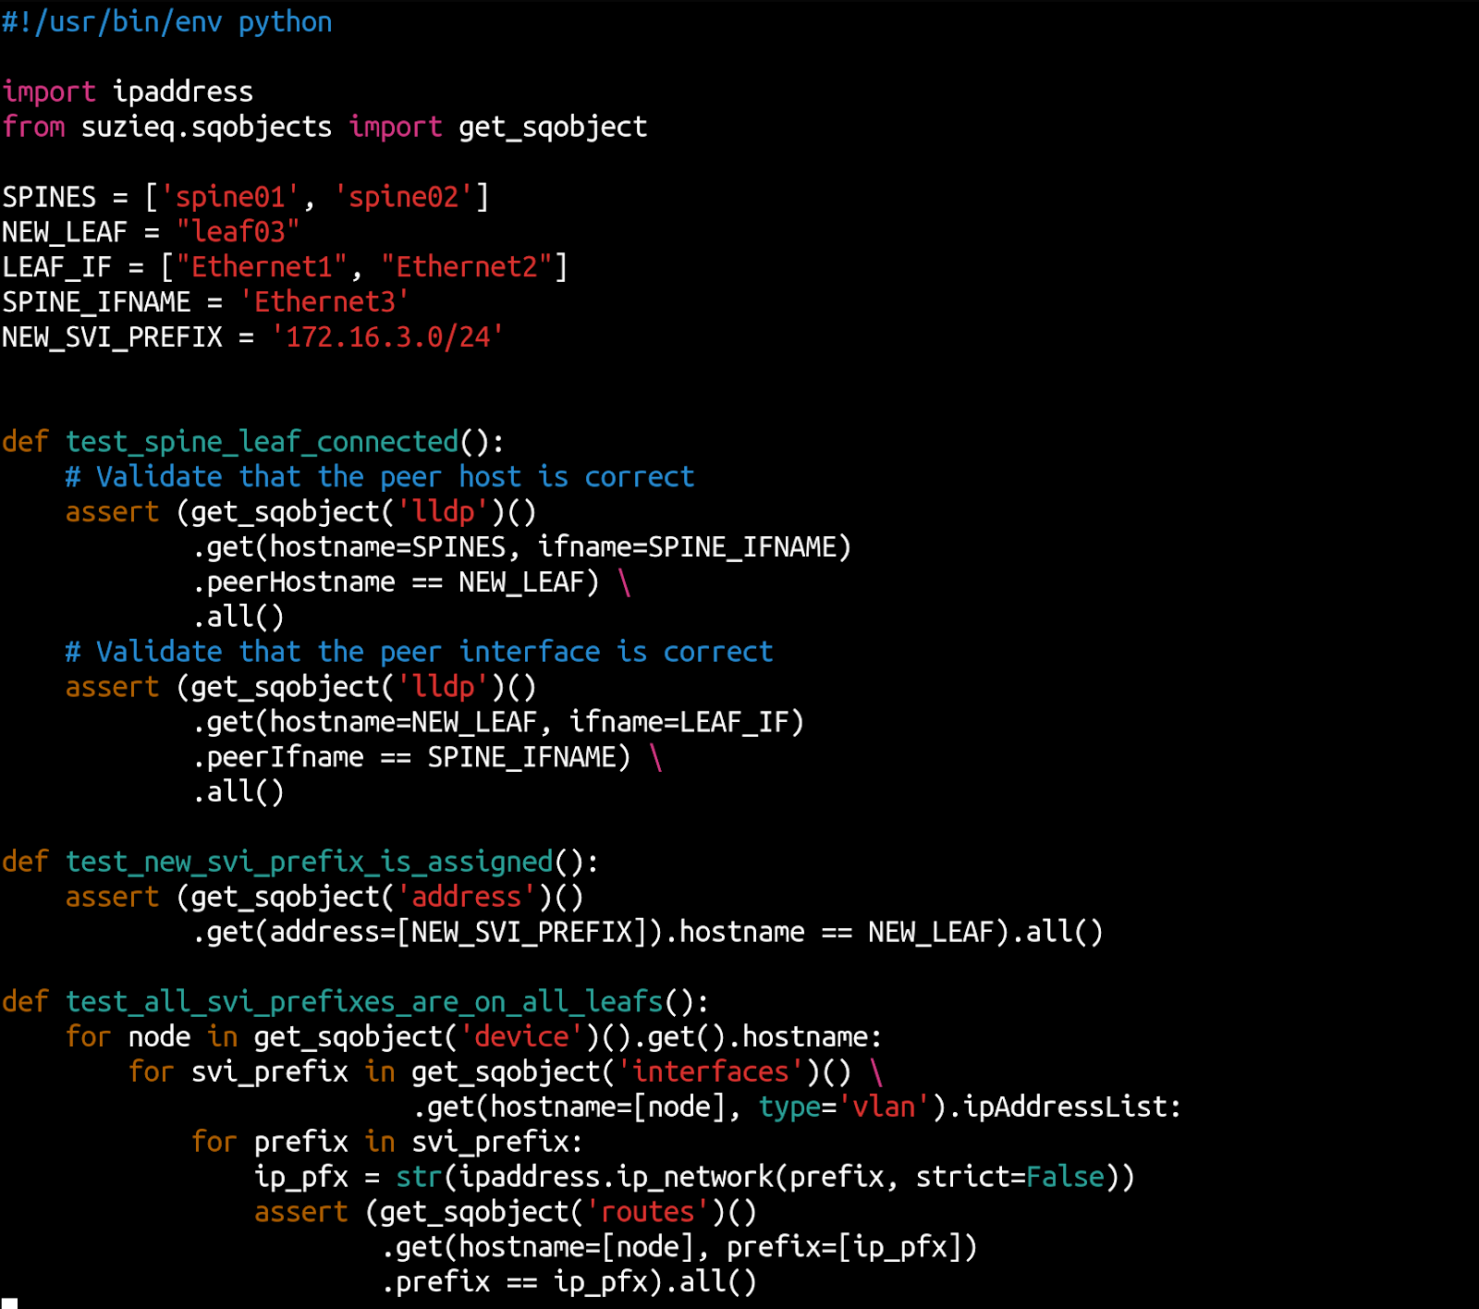Click the shebang line mentioning python

166,21
